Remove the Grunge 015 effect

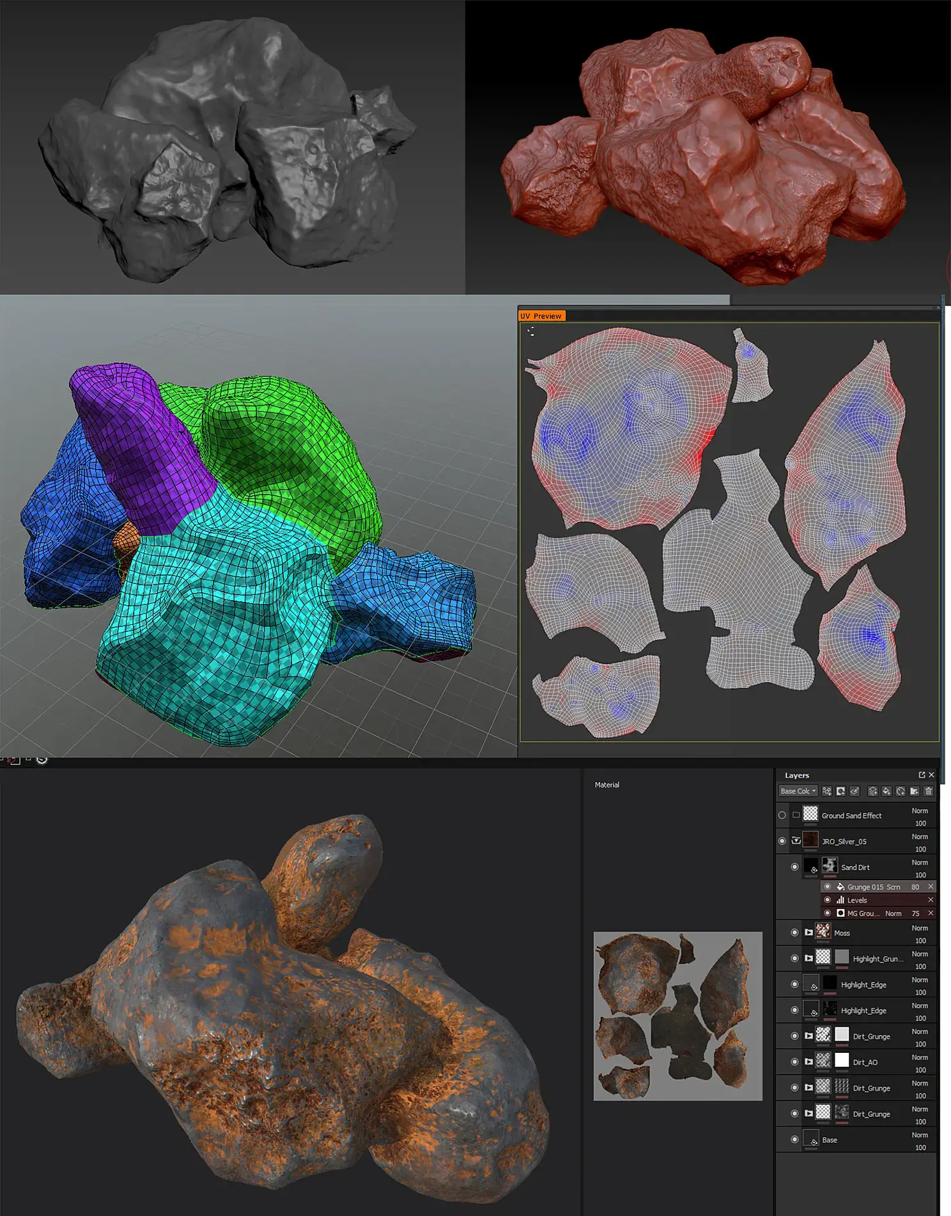[931, 887]
